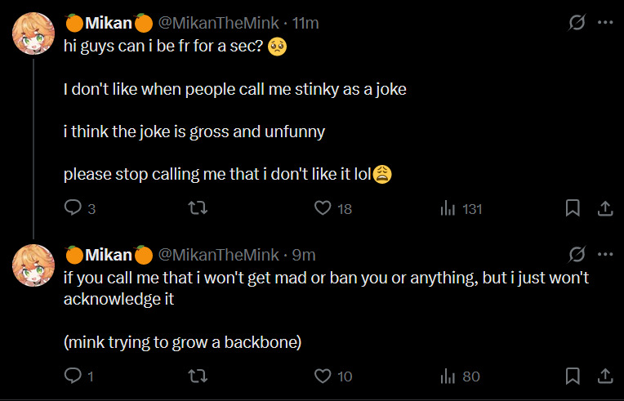Like the second tweet with 10 likes
This screenshot has width=624, height=401.
[x=323, y=376]
